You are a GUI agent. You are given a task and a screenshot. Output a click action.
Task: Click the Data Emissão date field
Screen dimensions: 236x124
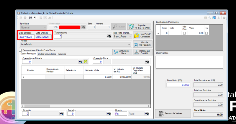click(x=27, y=37)
